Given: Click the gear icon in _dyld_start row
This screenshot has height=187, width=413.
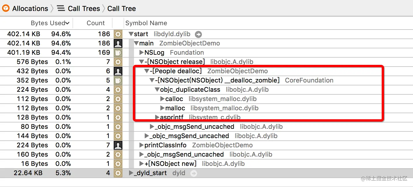Looking at the screenshot, I should pyautogui.click(x=118, y=173).
